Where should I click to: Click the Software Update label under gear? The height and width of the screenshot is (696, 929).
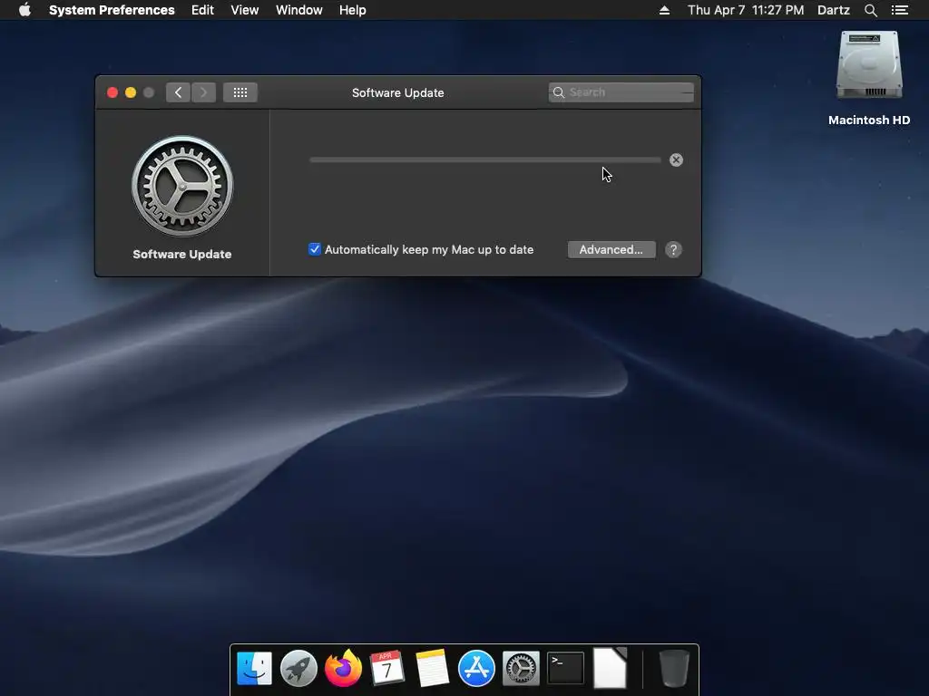click(181, 254)
